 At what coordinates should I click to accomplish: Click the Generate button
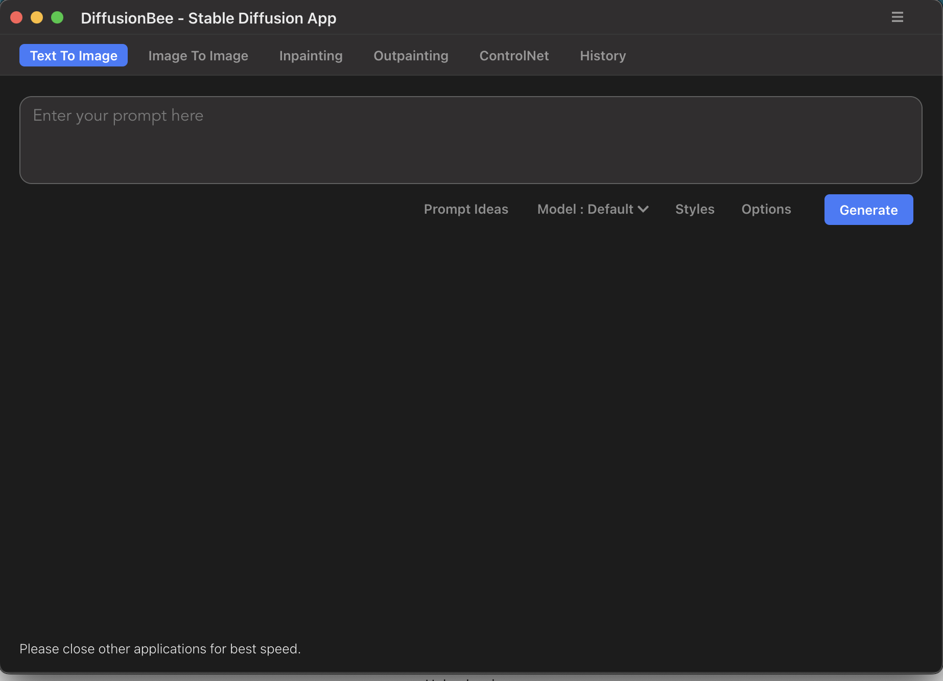tap(868, 210)
